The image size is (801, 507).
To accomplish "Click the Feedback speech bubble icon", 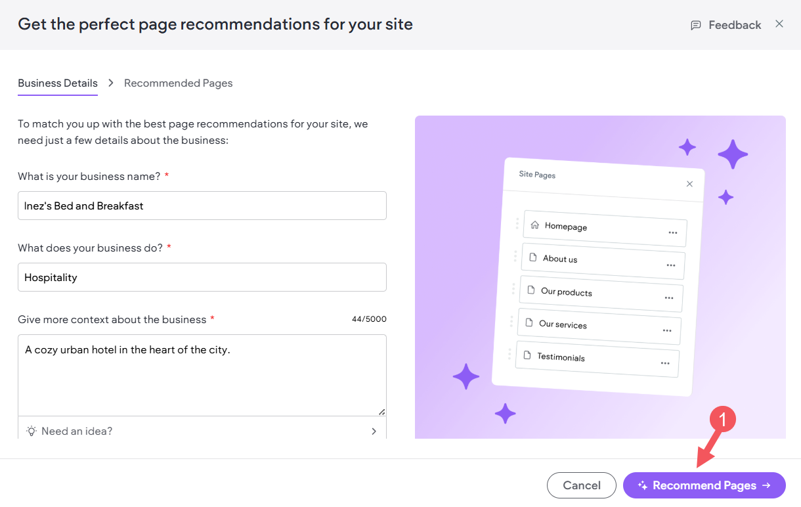I will pos(696,25).
